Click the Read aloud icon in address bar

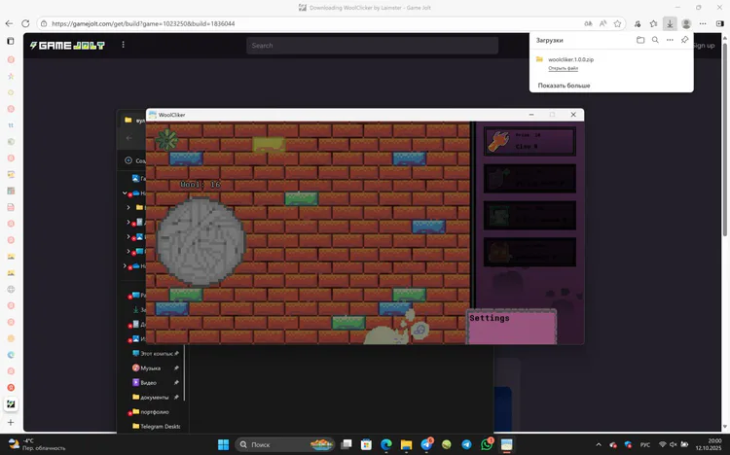(x=602, y=23)
